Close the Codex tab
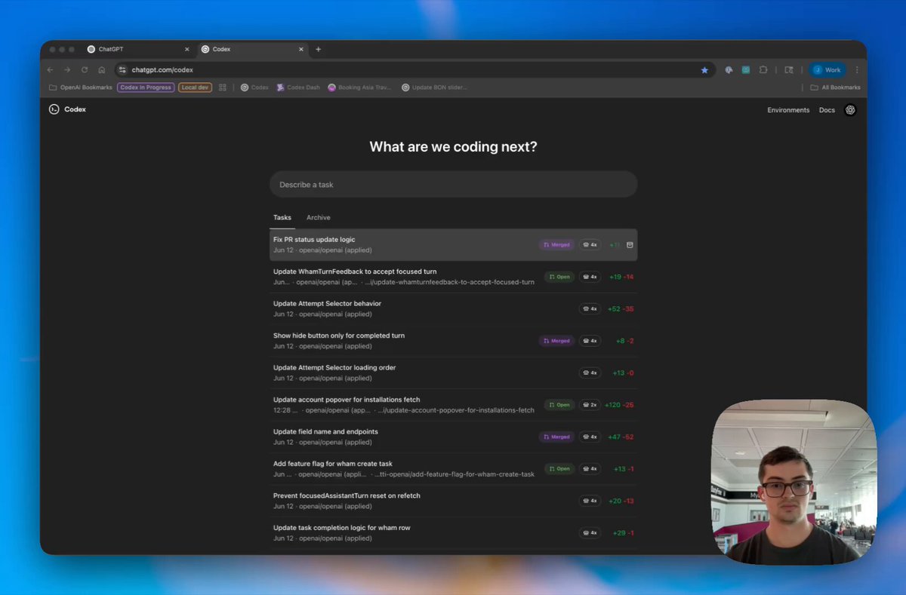 [x=301, y=49]
